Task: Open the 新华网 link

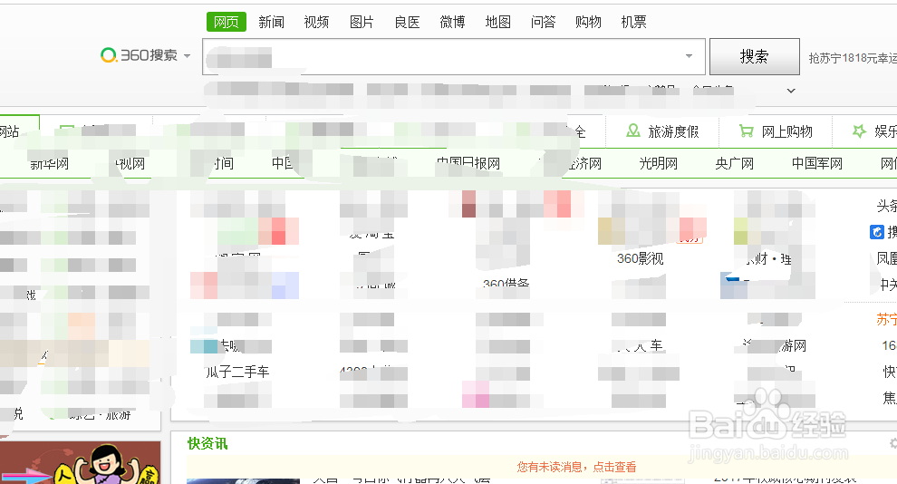Action: (49, 164)
